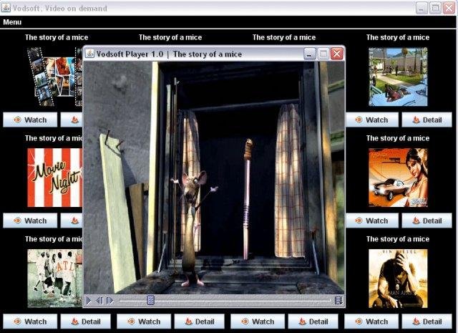Click the seek slider thumb in the player
This screenshot has width=458, height=333.
150,300
